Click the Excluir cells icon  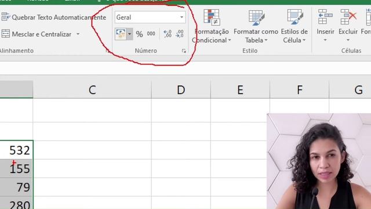click(x=348, y=17)
